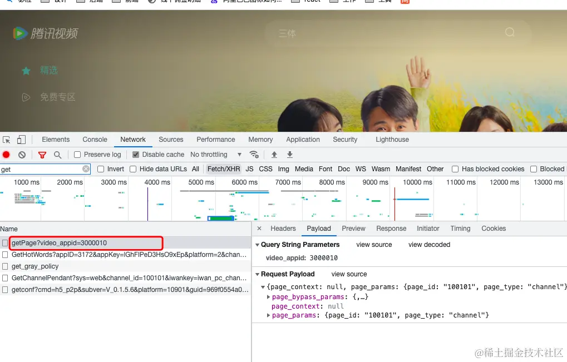Open network conditions wifi icon

(254, 155)
